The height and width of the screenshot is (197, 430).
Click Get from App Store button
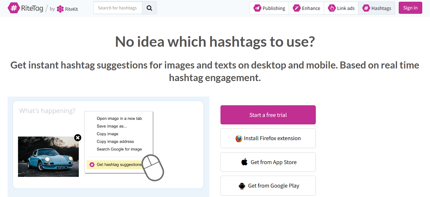(268, 162)
